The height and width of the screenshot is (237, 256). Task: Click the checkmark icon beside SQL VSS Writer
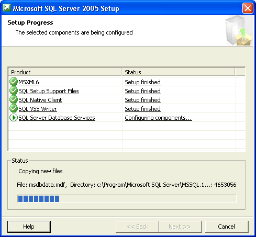14,108
